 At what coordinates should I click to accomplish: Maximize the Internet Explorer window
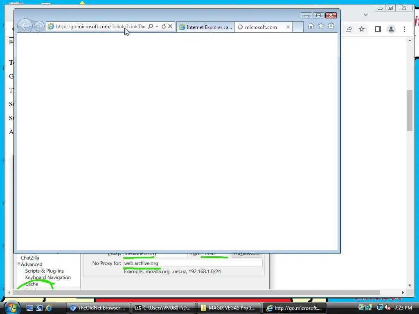tap(318, 16)
